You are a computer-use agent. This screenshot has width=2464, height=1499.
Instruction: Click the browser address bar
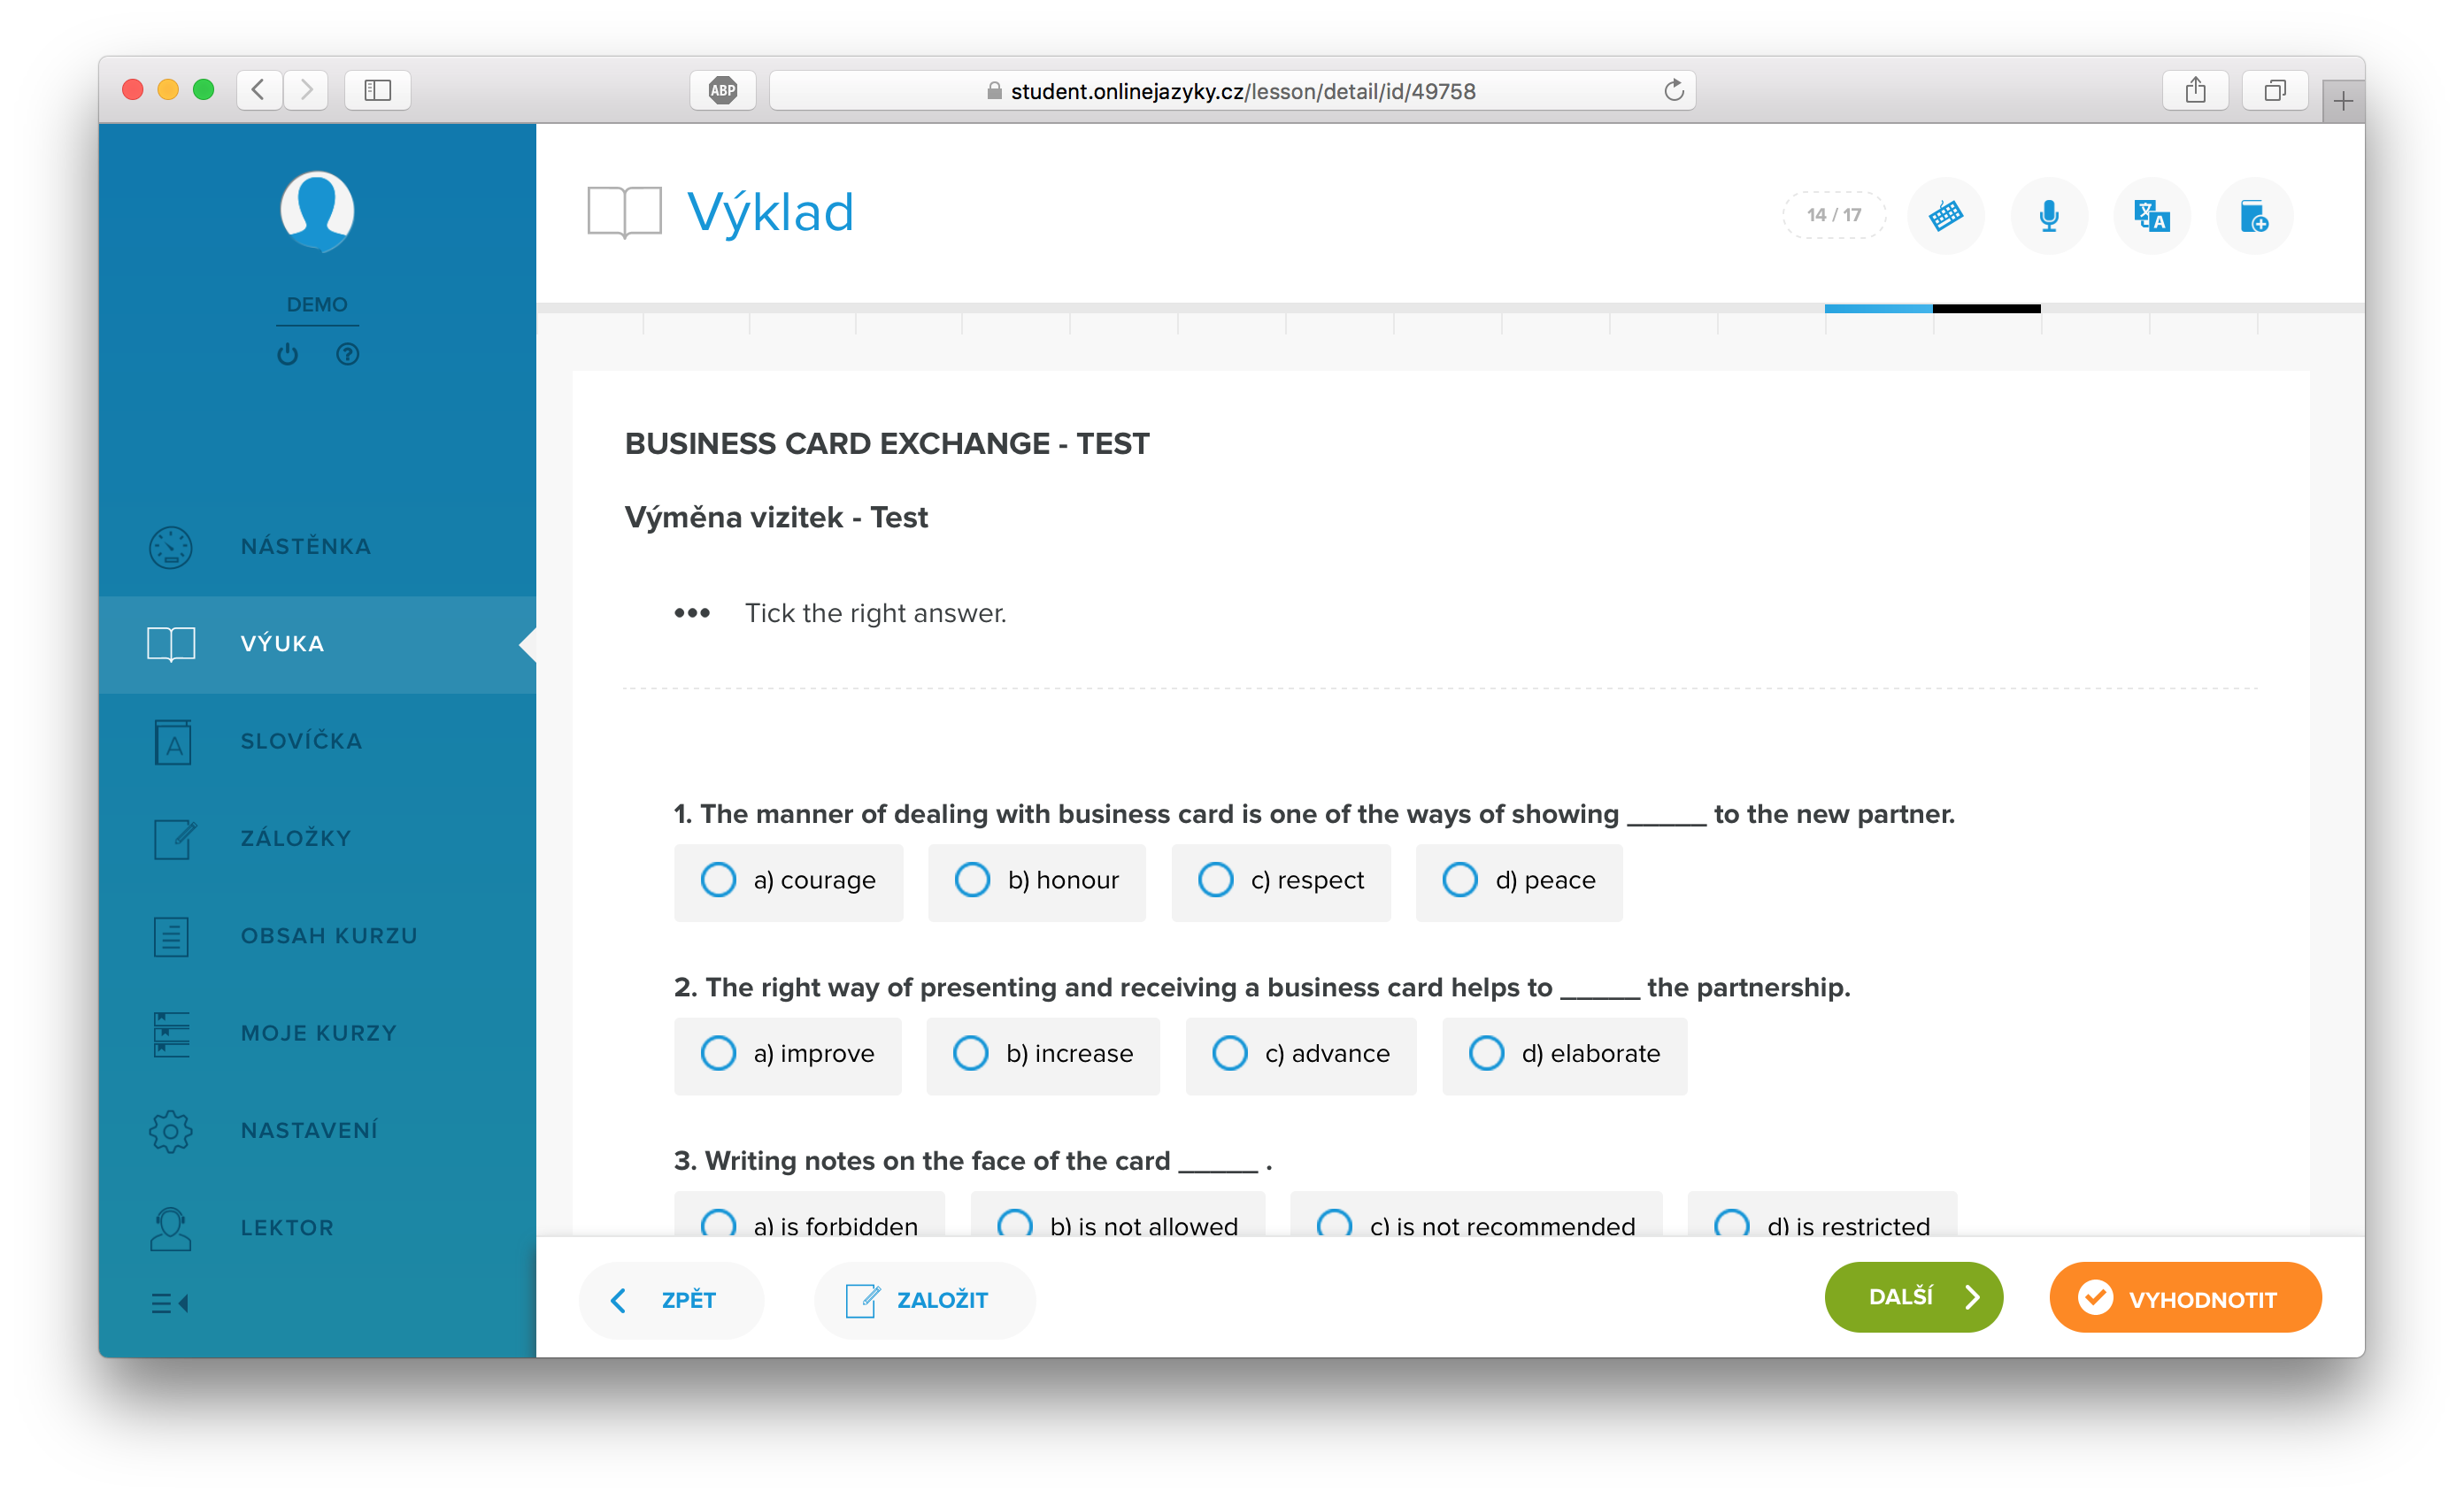(x=1232, y=90)
